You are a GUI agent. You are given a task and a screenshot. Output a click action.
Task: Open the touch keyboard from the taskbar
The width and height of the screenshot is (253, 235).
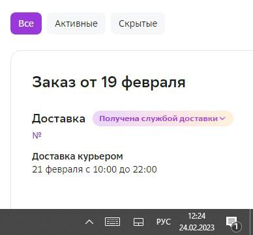click(112, 222)
